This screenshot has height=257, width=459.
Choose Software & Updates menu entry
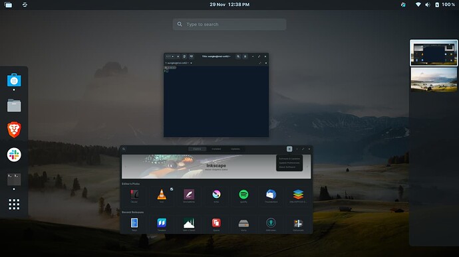click(289, 159)
